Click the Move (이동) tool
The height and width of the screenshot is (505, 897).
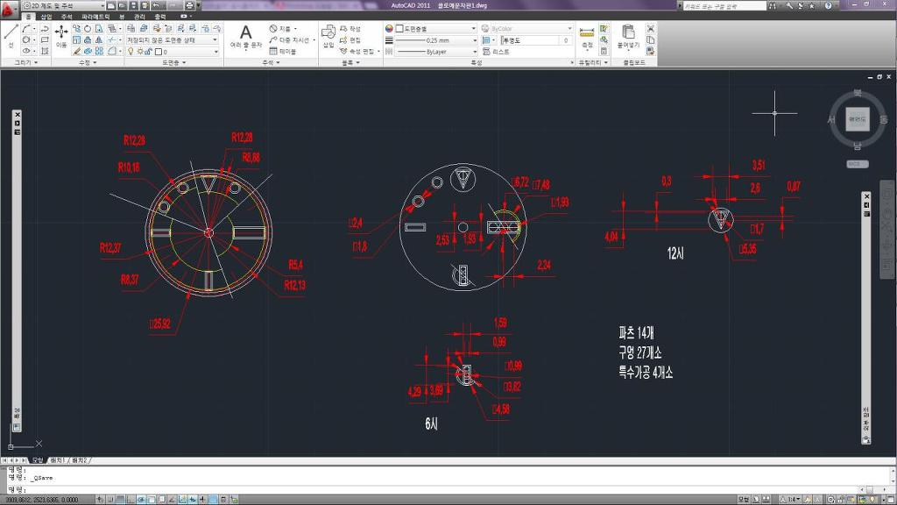click(x=61, y=35)
